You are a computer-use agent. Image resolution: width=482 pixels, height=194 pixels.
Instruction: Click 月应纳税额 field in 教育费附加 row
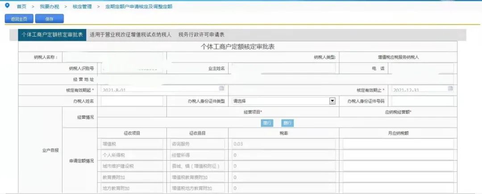click(x=398, y=177)
